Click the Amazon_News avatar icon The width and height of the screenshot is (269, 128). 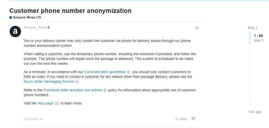click(x=15, y=32)
